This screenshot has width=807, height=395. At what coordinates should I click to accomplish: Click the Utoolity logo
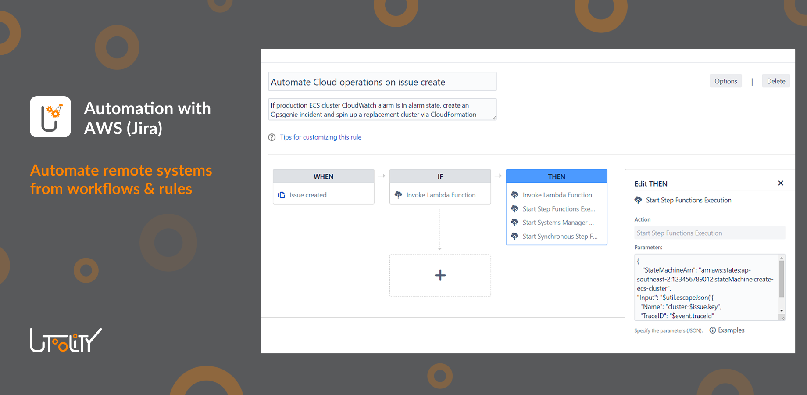[x=65, y=340]
